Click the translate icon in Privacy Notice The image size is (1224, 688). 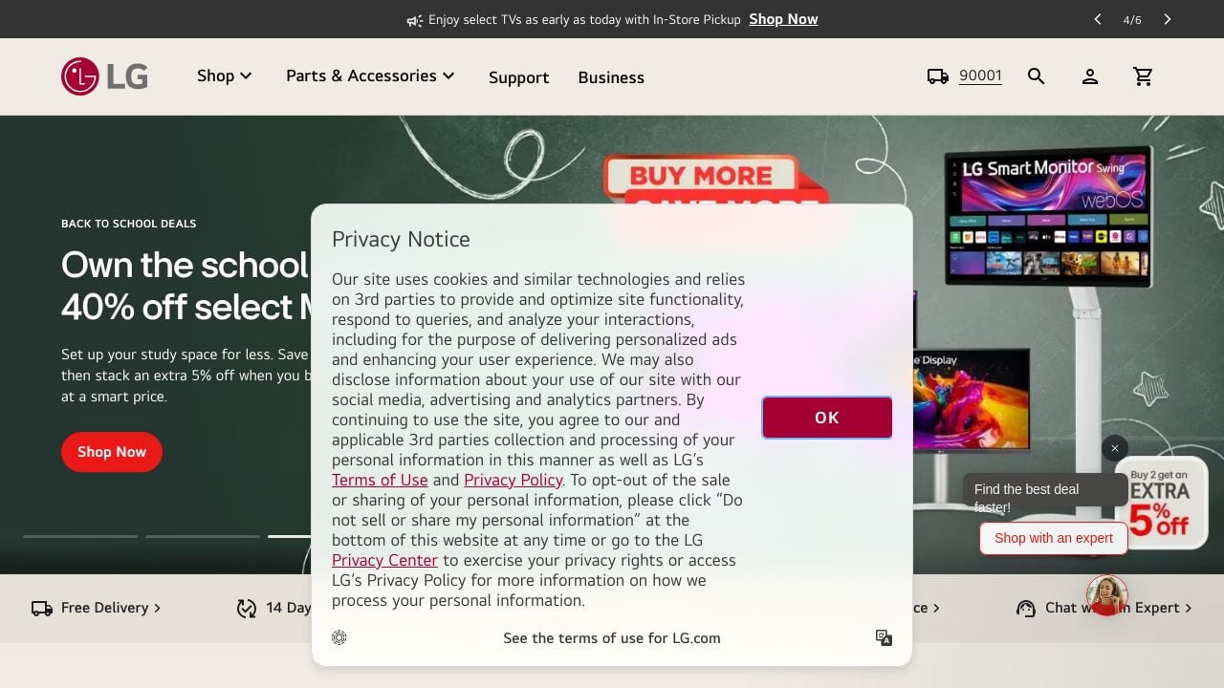click(x=885, y=637)
